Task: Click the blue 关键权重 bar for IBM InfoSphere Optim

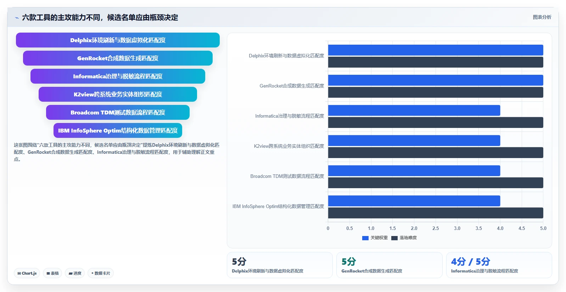Action: pos(414,201)
